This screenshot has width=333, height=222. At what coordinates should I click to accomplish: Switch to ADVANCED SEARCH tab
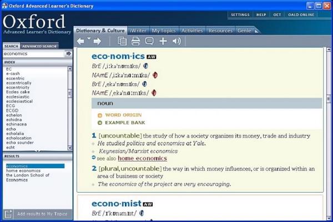[x=39, y=46]
